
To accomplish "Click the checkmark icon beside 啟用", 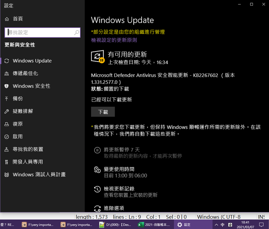I will [6, 137].
